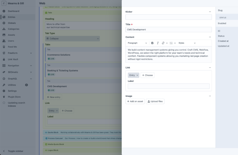Open the Image field actions menu

point(210,96)
